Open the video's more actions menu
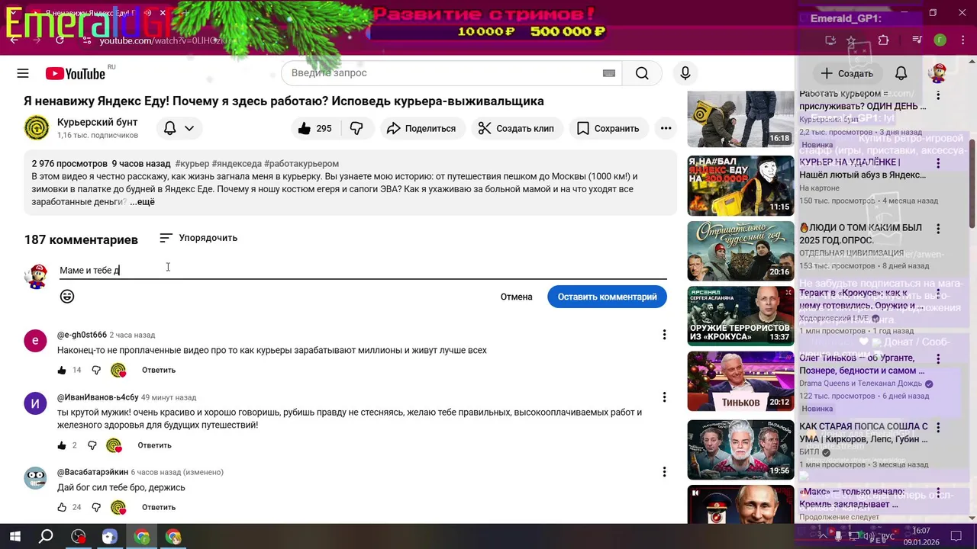Viewport: 977px width, 549px height. click(666, 128)
